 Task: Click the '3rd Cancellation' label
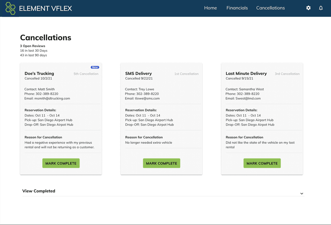(287, 74)
